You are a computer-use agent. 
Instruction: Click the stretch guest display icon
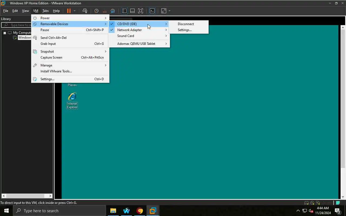[x=164, y=11]
